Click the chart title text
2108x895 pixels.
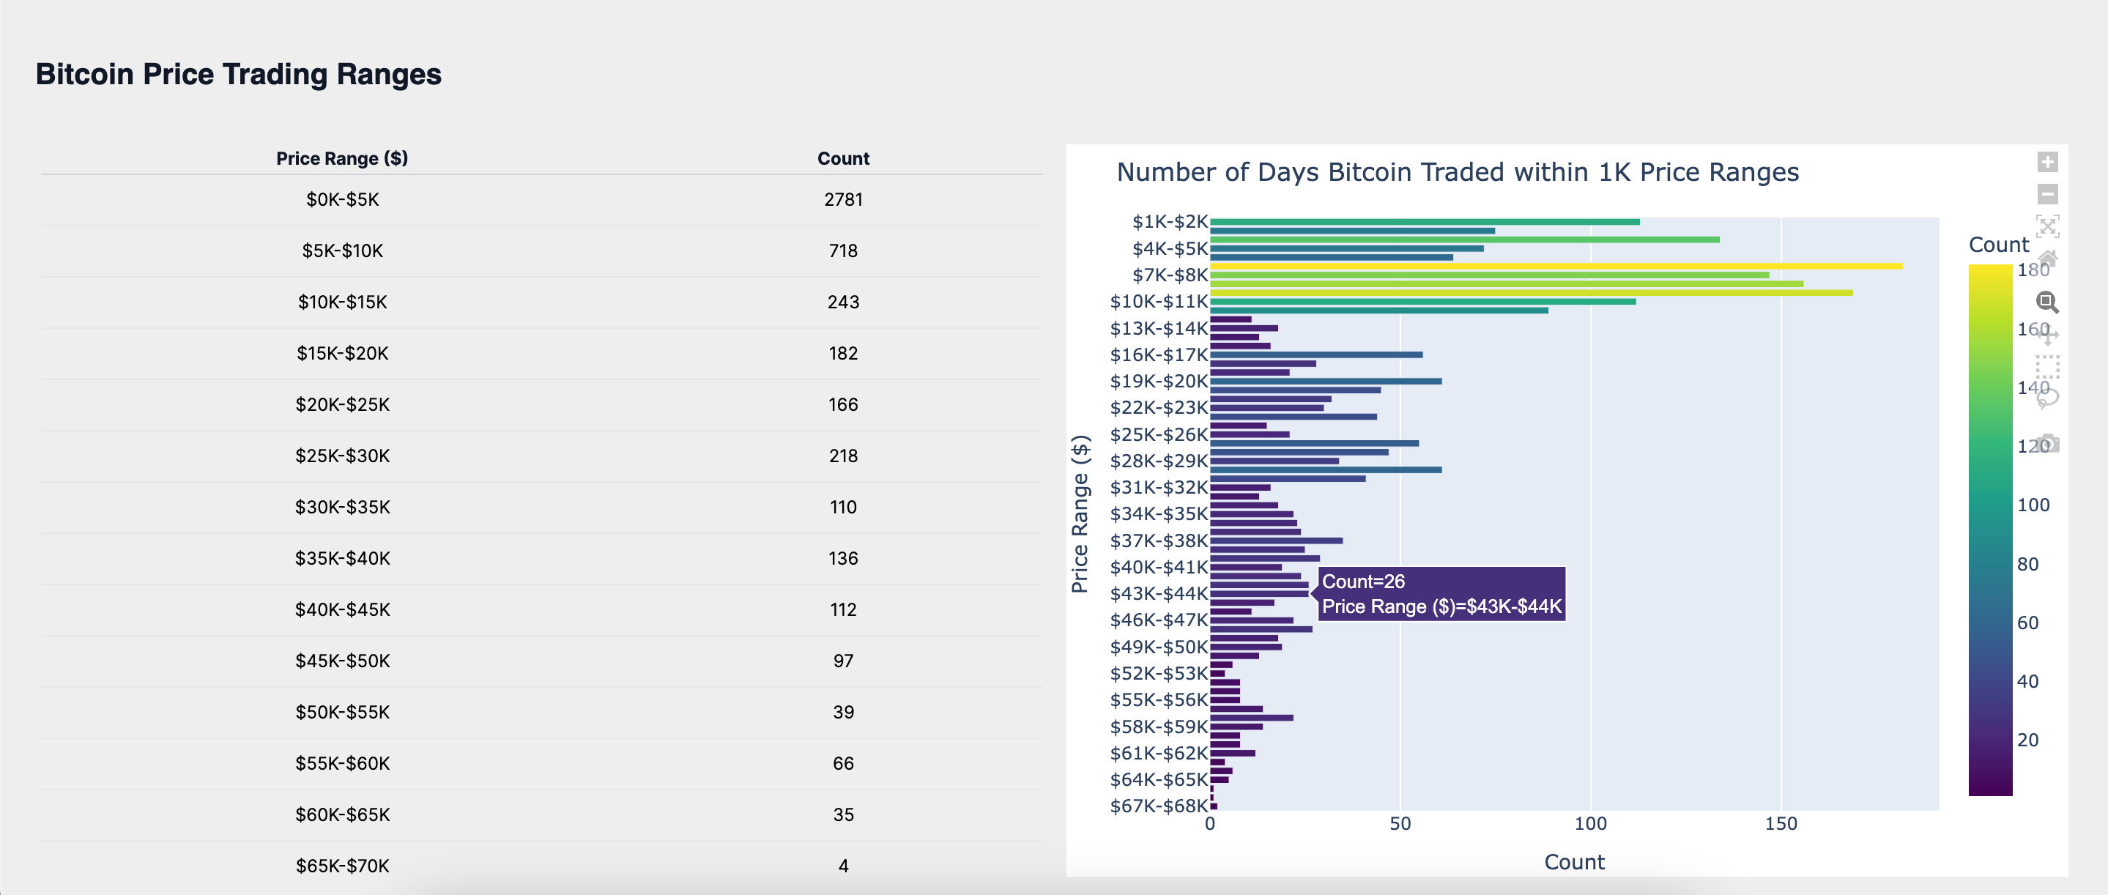1457,173
